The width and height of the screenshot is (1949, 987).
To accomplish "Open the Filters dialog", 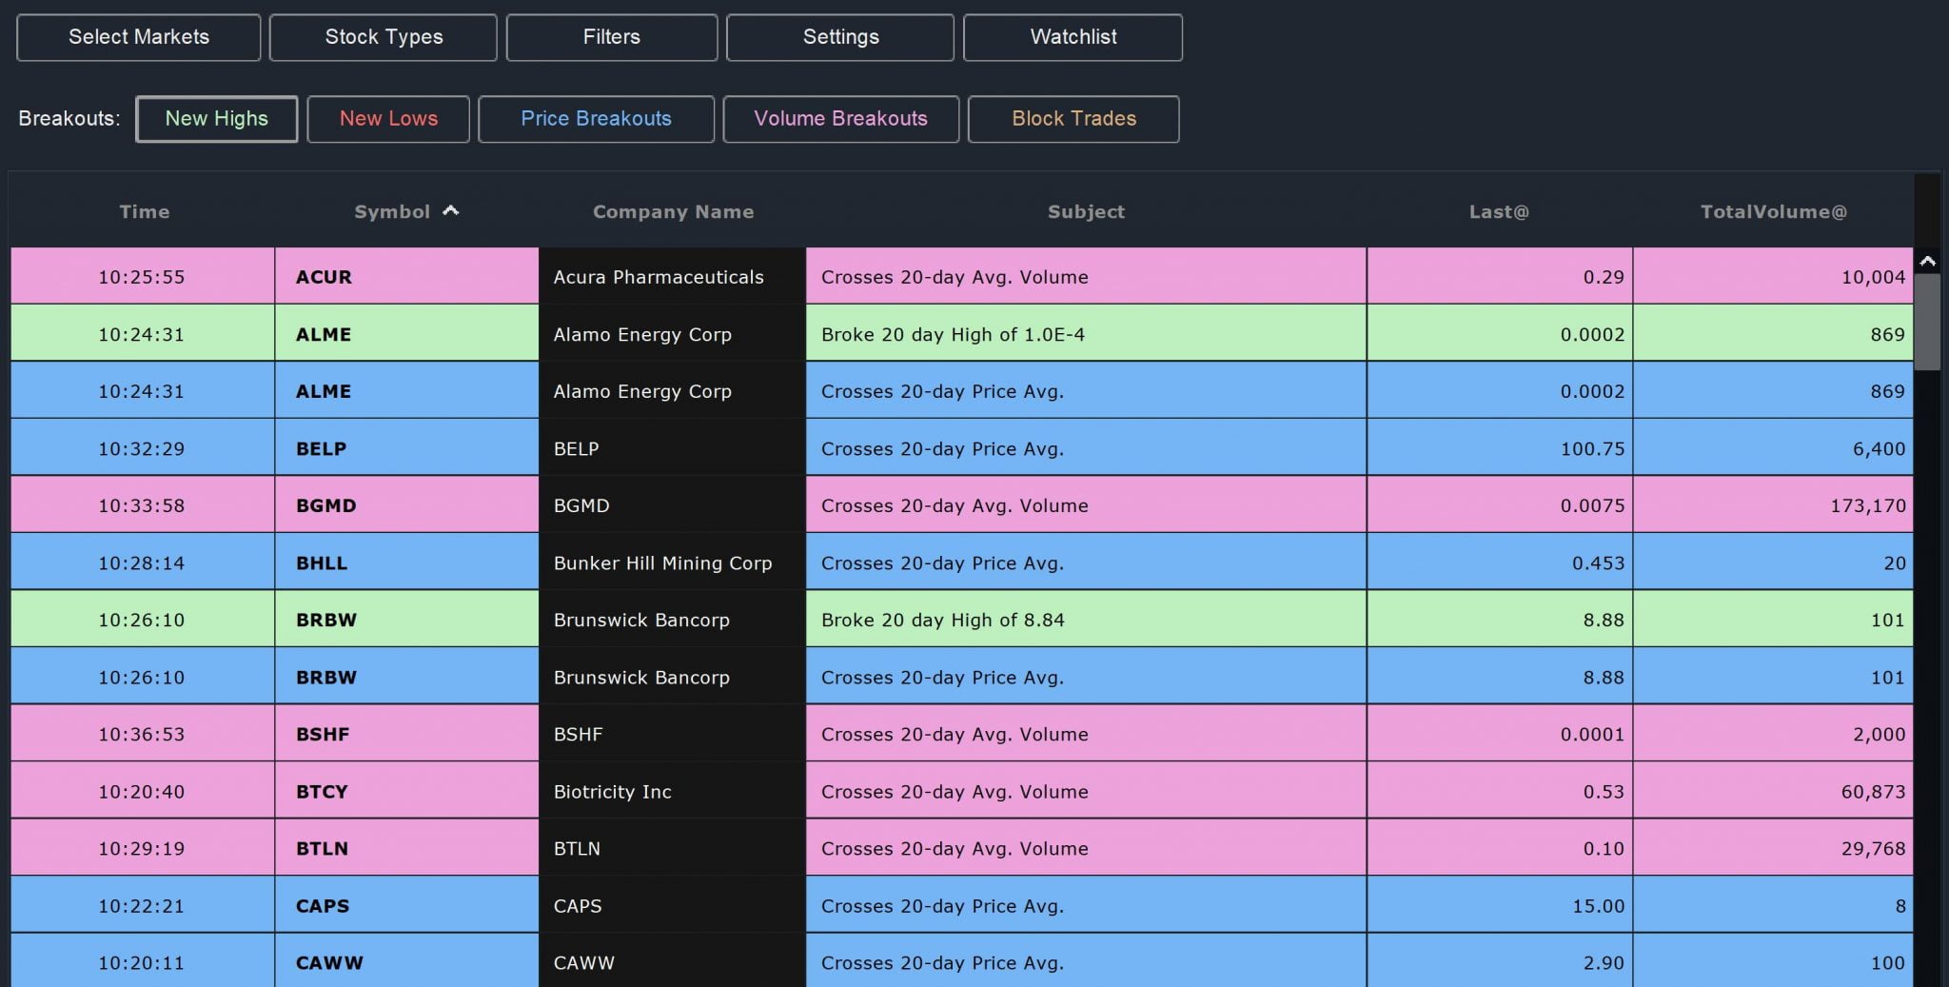I will click(x=612, y=37).
